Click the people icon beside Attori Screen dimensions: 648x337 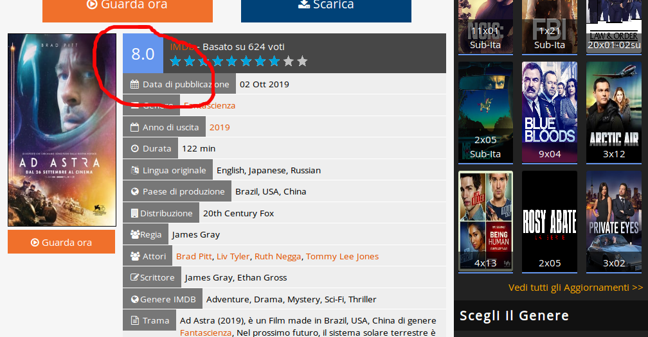coord(134,256)
